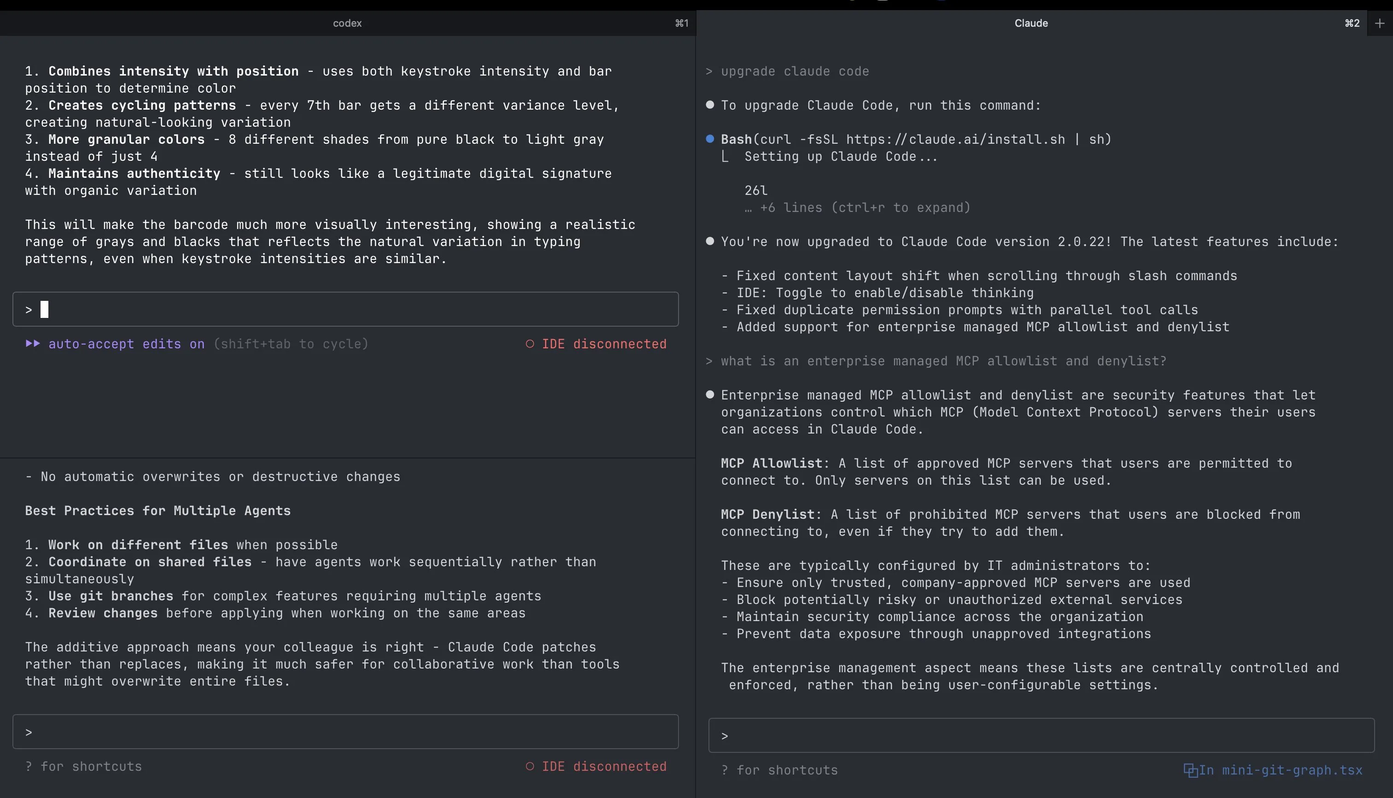Click the bottom IDE disconnected status text
Viewport: 1393px width, 798px height.
click(x=604, y=766)
